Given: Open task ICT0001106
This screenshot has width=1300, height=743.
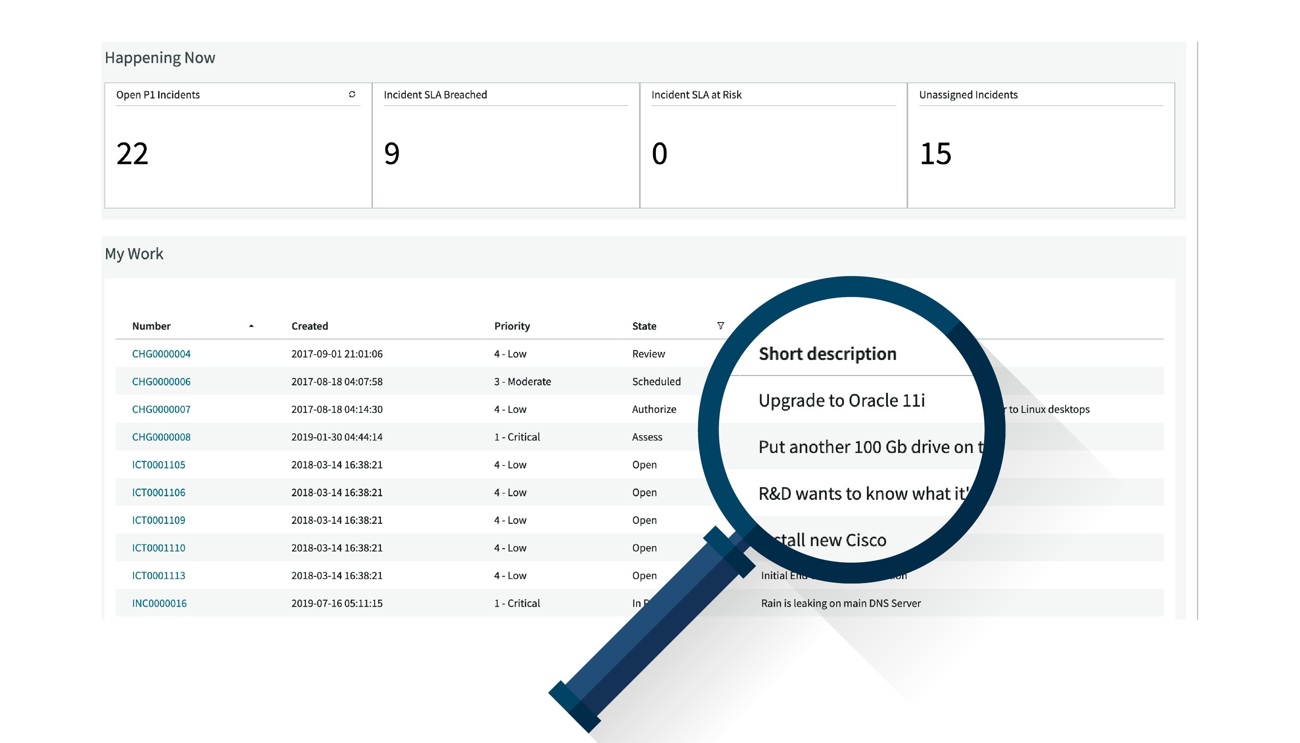Looking at the screenshot, I should coord(158,493).
